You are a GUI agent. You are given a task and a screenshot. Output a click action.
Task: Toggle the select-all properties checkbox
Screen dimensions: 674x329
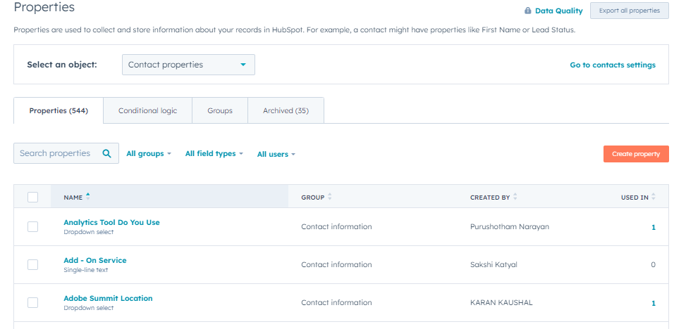(x=32, y=197)
